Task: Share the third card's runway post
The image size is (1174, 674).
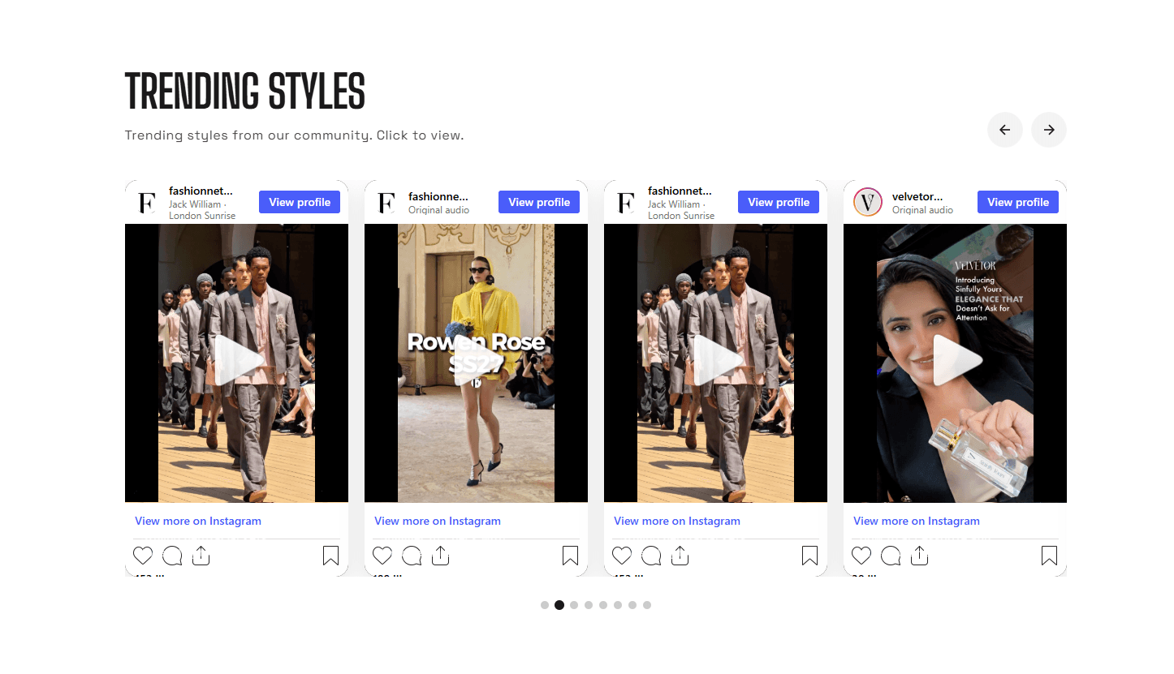Action: (x=680, y=556)
